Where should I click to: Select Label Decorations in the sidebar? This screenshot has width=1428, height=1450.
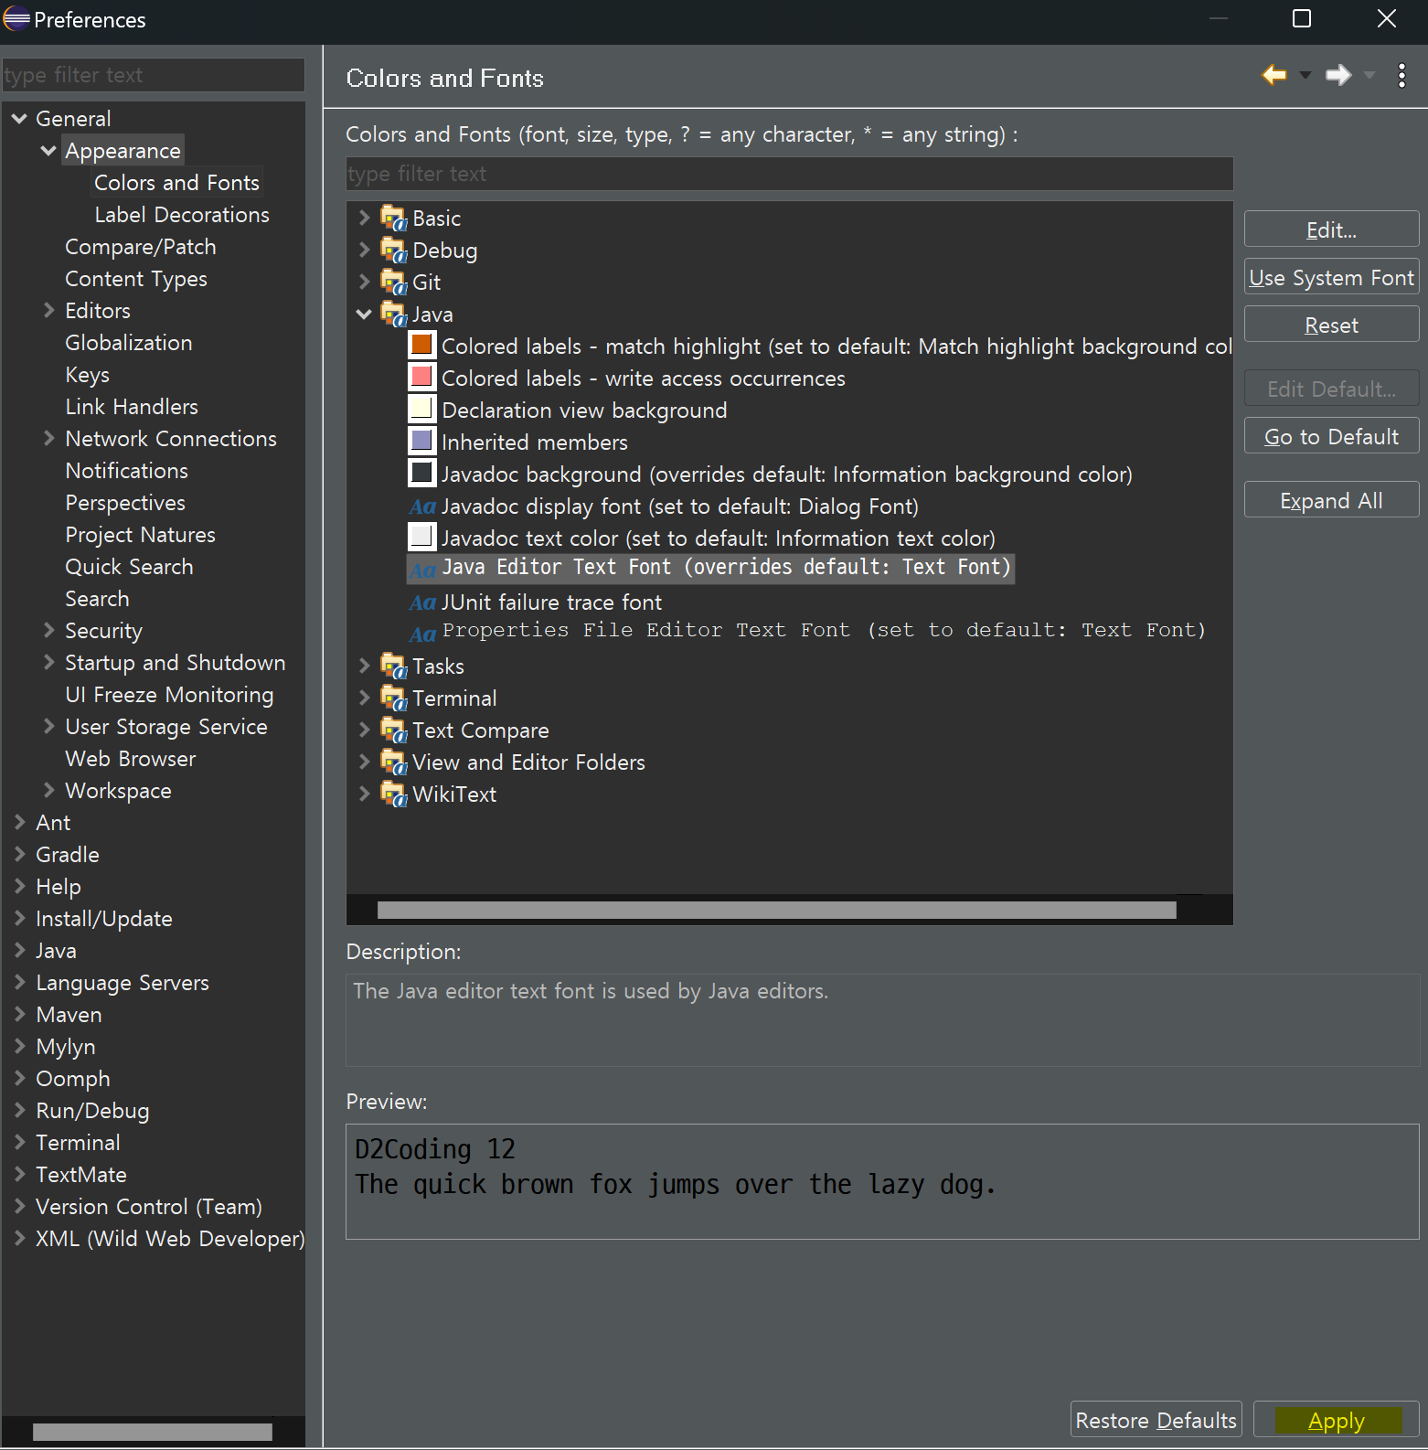(182, 215)
